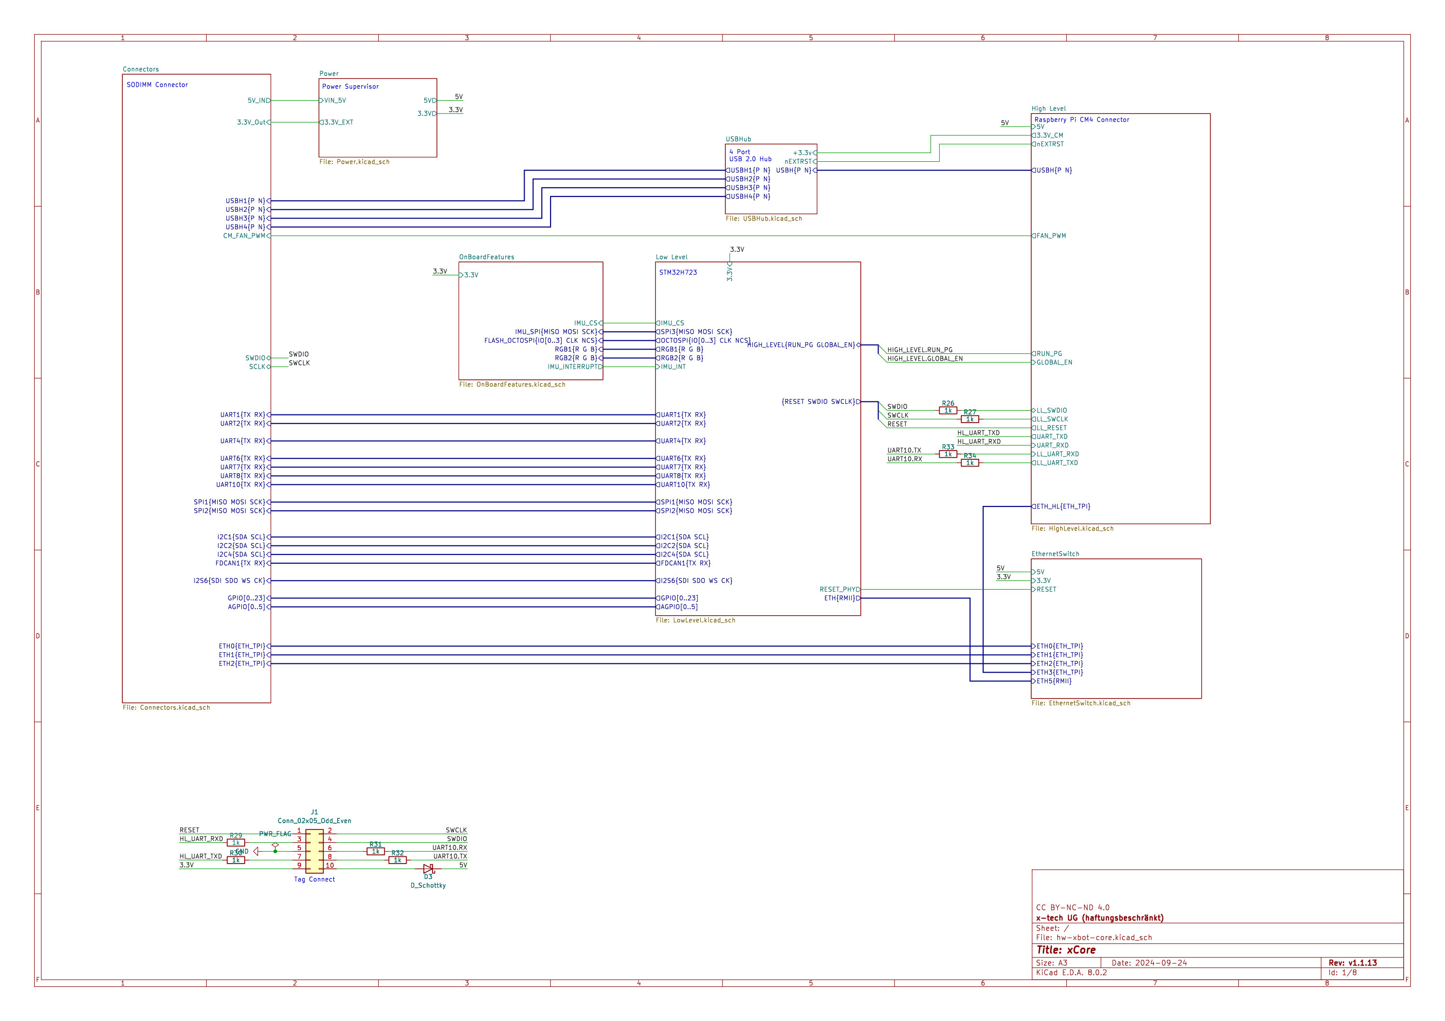The height and width of the screenshot is (1021, 1445).
Task: Select the ETH_HL{ETH_TPI} pin on High Level
Action: click(x=1061, y=506)
